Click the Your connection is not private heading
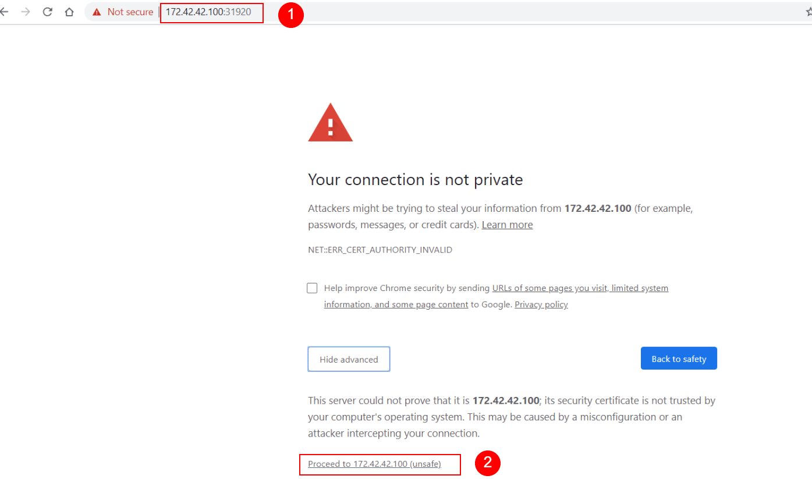 (x=415, y=180)
